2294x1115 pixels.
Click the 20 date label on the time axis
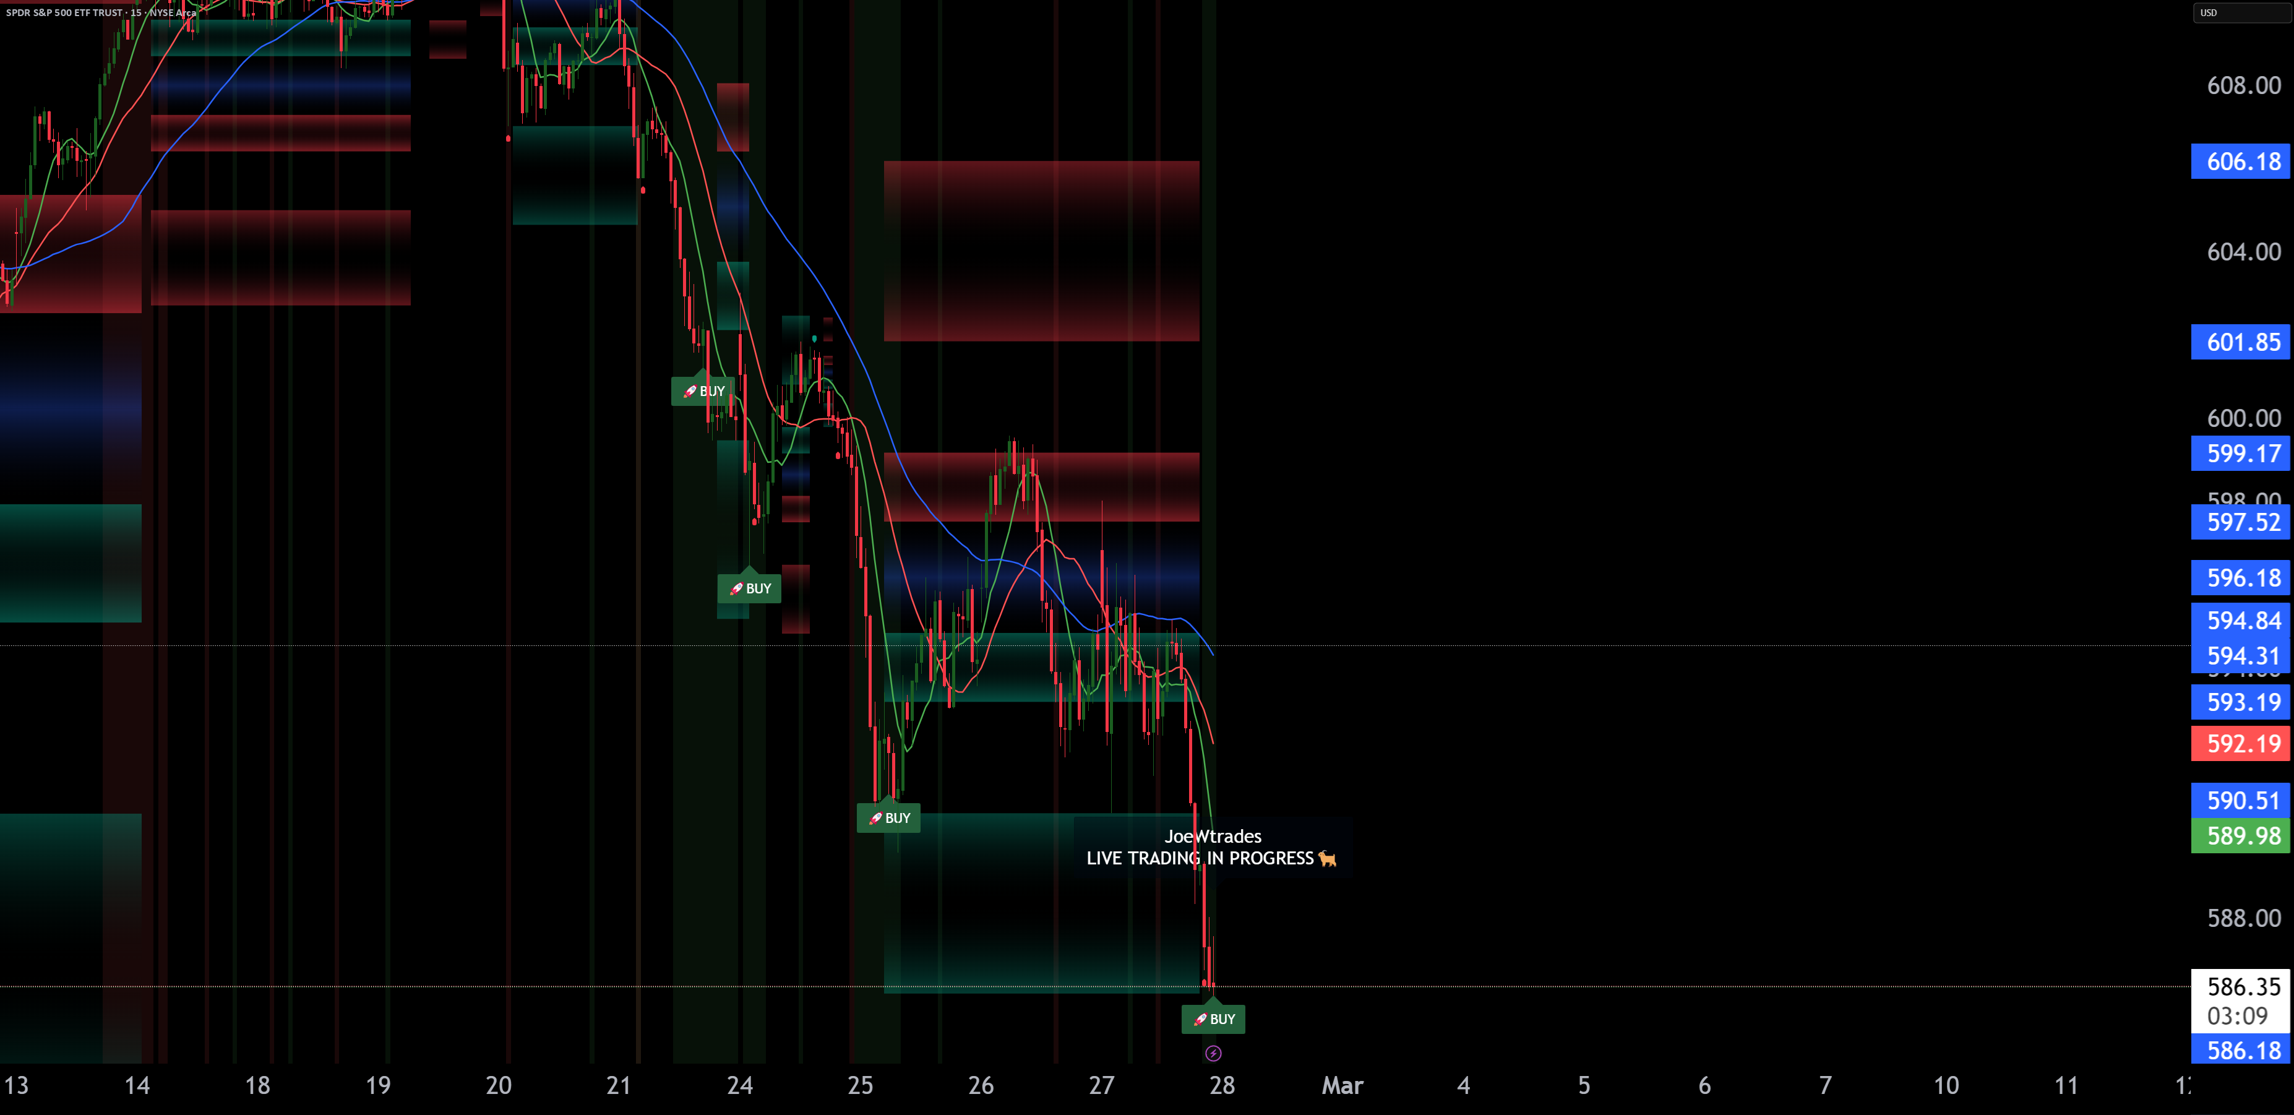499,1085
